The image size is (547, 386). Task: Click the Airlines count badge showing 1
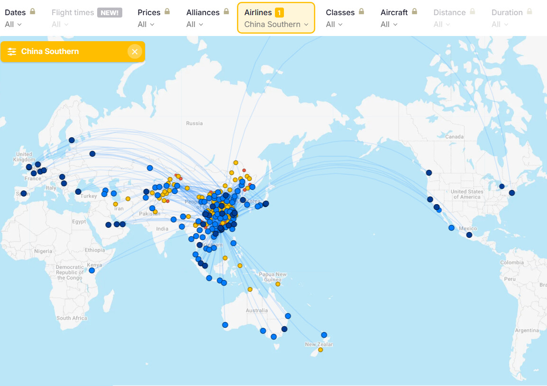(279, 13)
